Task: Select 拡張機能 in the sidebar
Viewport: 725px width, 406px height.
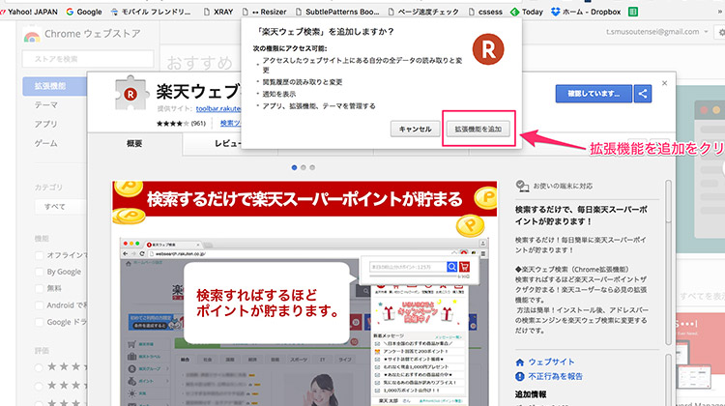Action: [54, 86]
